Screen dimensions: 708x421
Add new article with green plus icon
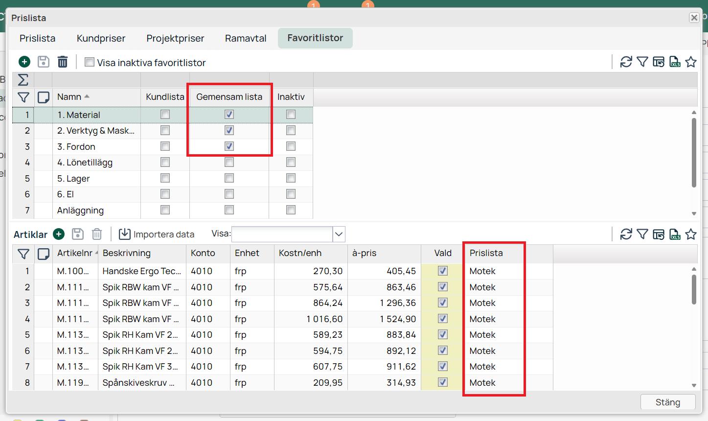[x=59, y=234]
